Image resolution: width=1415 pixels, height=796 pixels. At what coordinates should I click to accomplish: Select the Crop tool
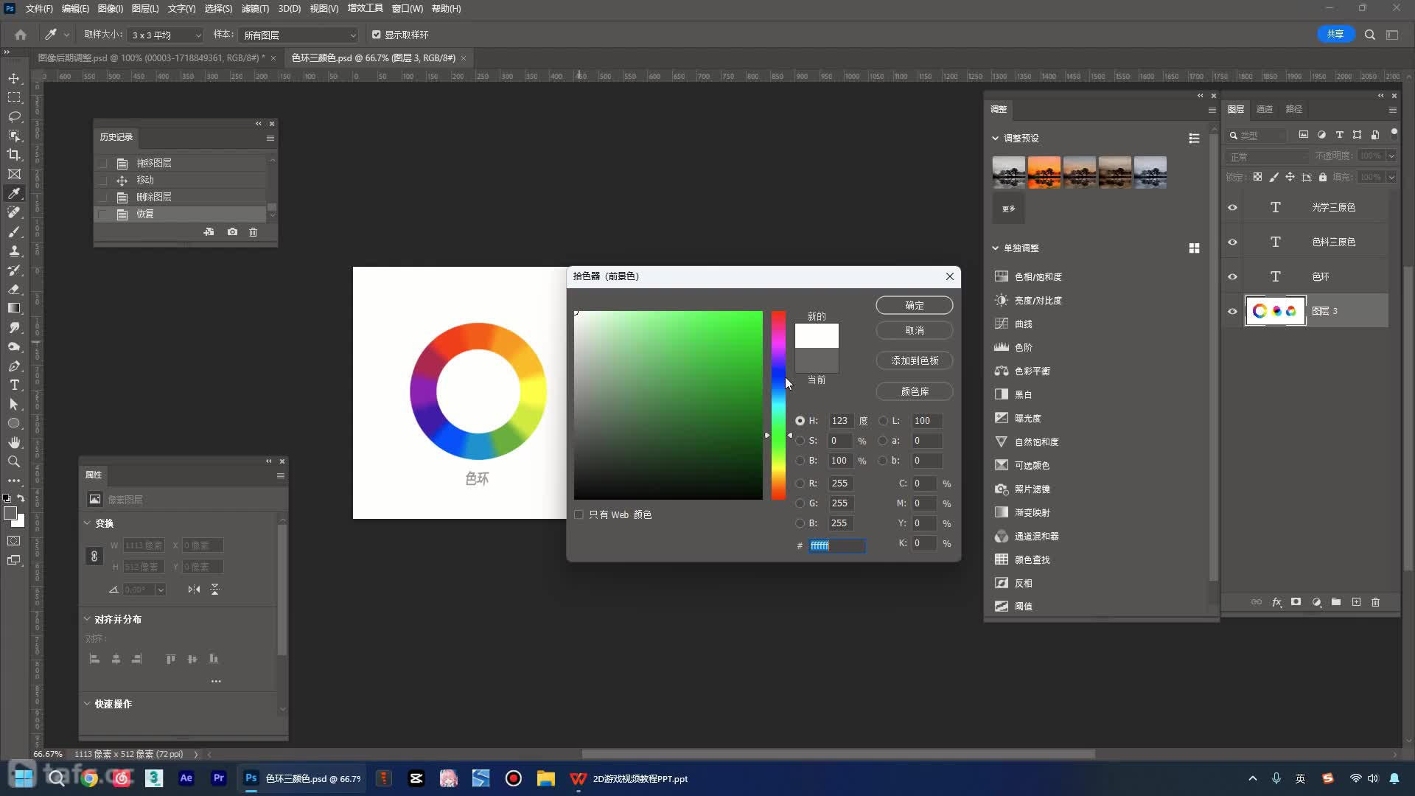(x=14, y=155)
